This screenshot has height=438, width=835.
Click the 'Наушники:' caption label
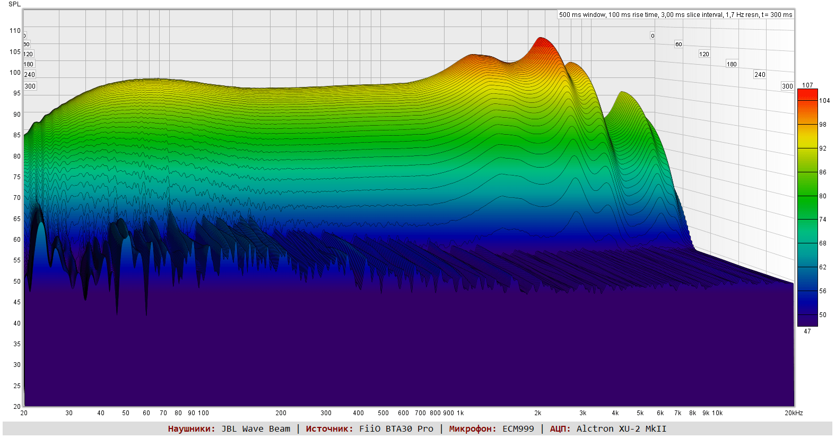pos(192,429)
